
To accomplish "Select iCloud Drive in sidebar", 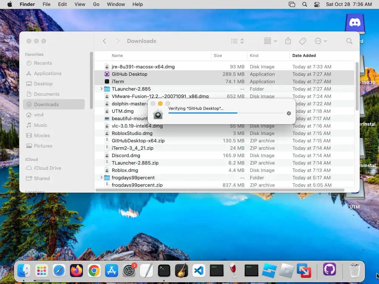I will coord(54,168).
